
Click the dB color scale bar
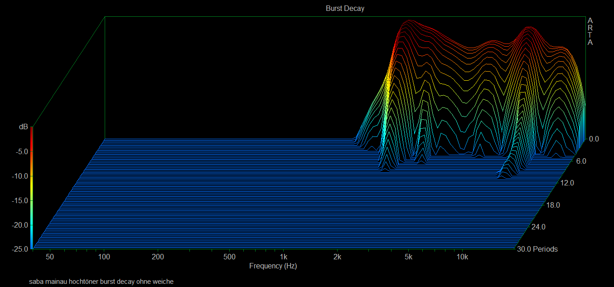(31, 189)
